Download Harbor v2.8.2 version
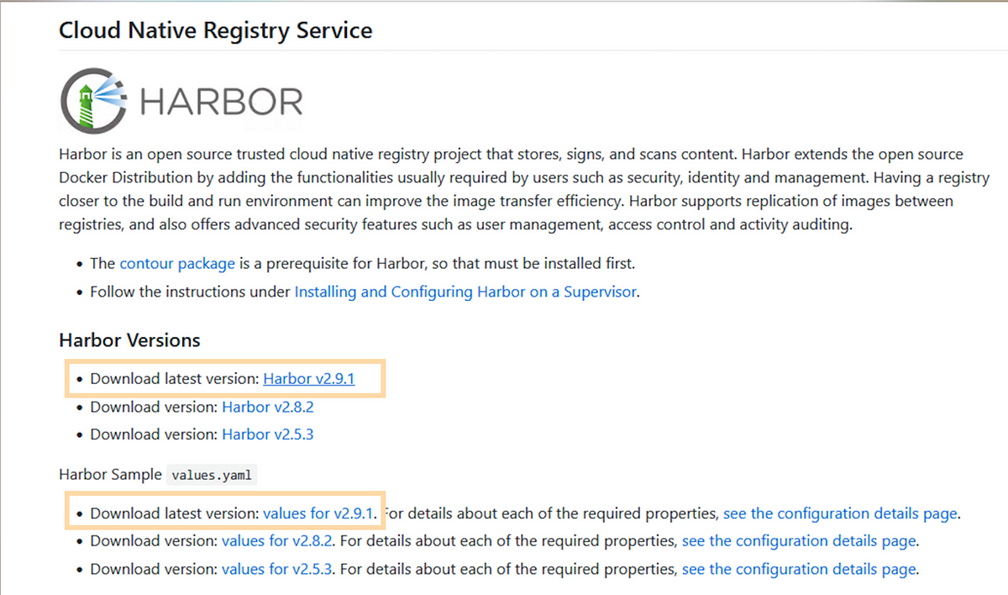This screenshot has width=1008, height=595. (x=267, y=407)
